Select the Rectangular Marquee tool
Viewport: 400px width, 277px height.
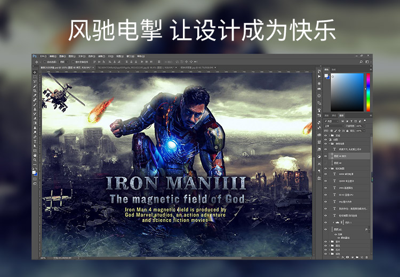[35, 77]
